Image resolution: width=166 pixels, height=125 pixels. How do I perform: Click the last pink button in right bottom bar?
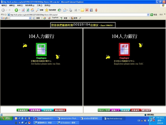click(x=146, y=110)
